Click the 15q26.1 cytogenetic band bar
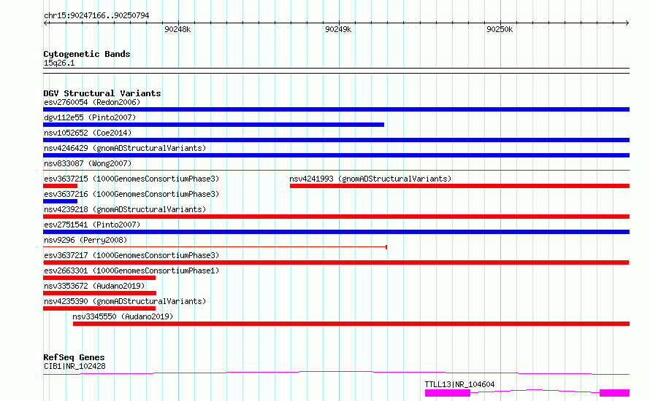This screenshot has height=401, width=650. tap(336, 71)
